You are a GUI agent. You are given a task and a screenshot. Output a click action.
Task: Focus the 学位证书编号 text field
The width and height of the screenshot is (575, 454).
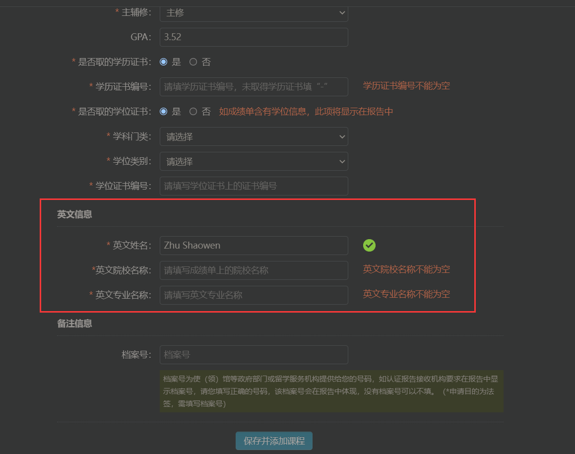pyautogui.click(x=254, y=186)
